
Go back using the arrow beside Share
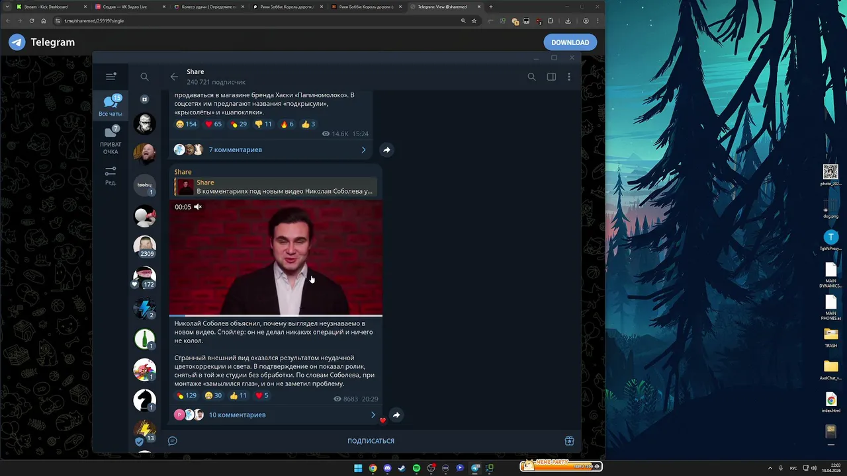pos(174,77)
